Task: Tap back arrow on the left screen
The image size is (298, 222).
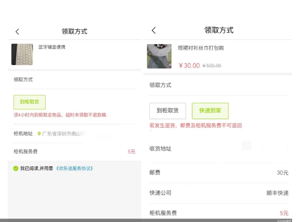Action: pyautogui.click(x=17, y=31)
